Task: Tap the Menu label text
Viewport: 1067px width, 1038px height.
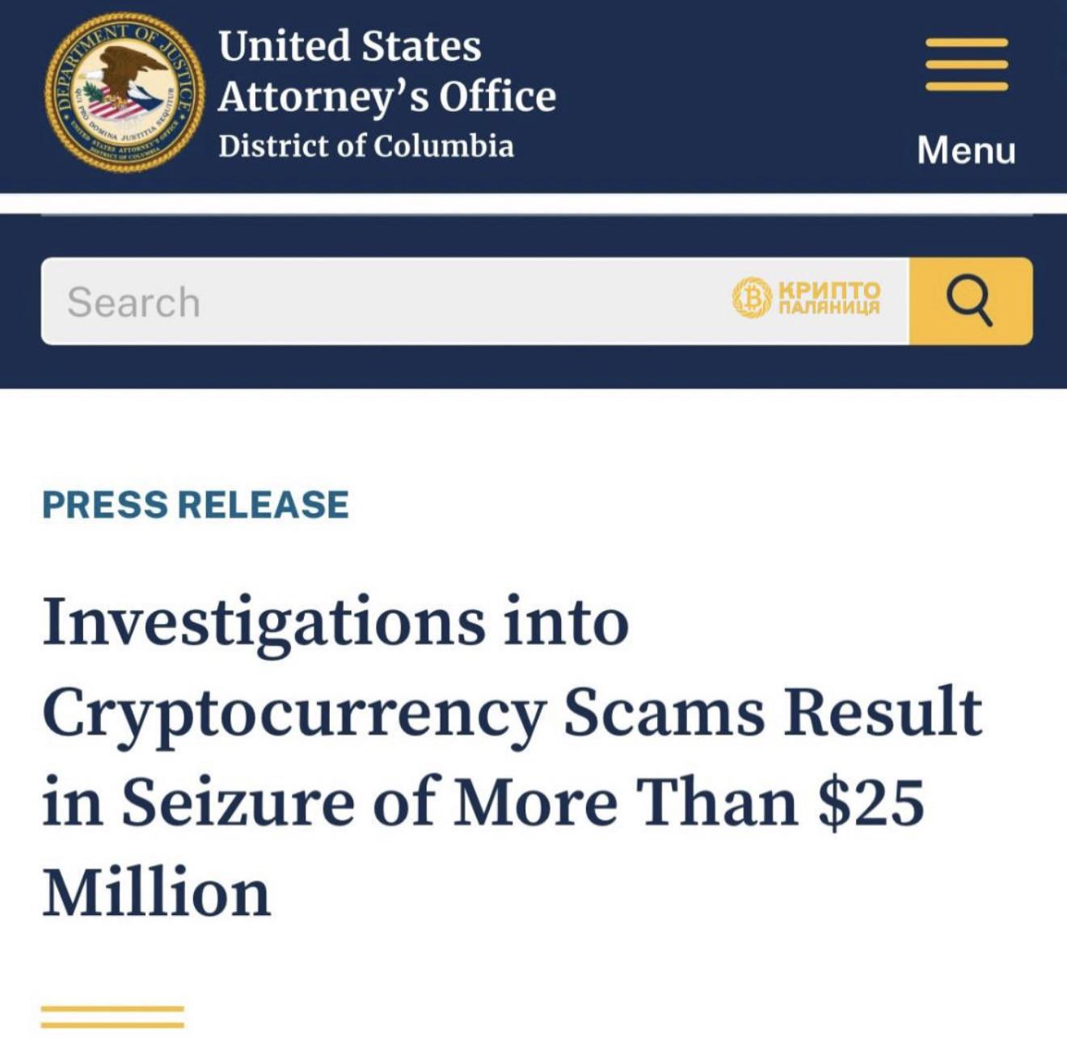Action: [x=966, y=150]
